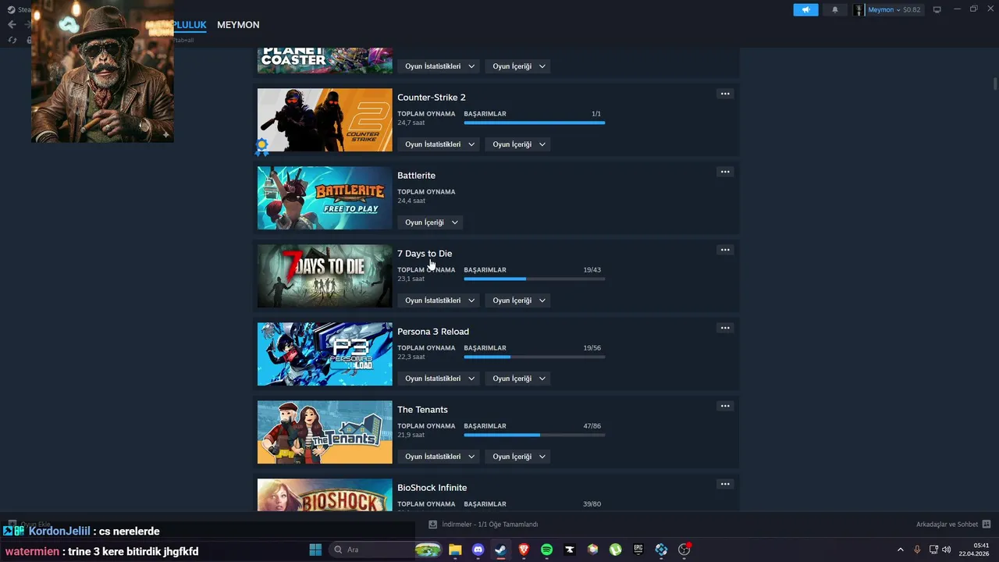Viewport: 999px width, 562px height.
Task: Expand Oyun İçeriği for Counter-Strike 2
Action: point(519,144)
